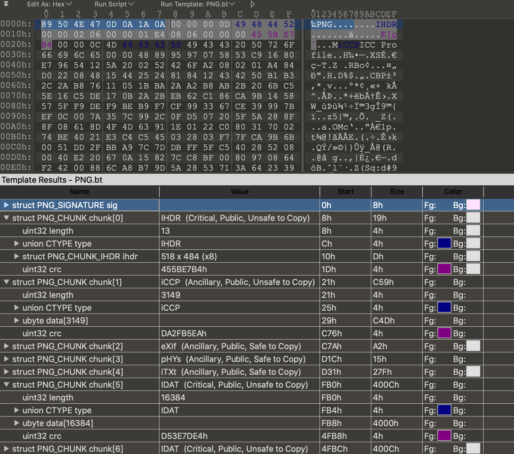Viewport: 514px width, 454px height.
Task: Collapse struct PNG_CHUNK chunk[0]
Action: 6,218
